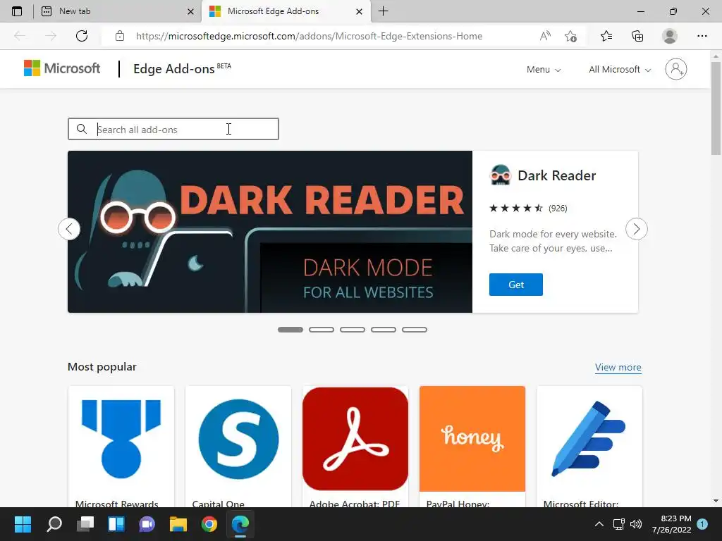This screenshot has width=722, height=541.
Task: Open the Dark Reader title link
Action: click(x=557, y=175)
